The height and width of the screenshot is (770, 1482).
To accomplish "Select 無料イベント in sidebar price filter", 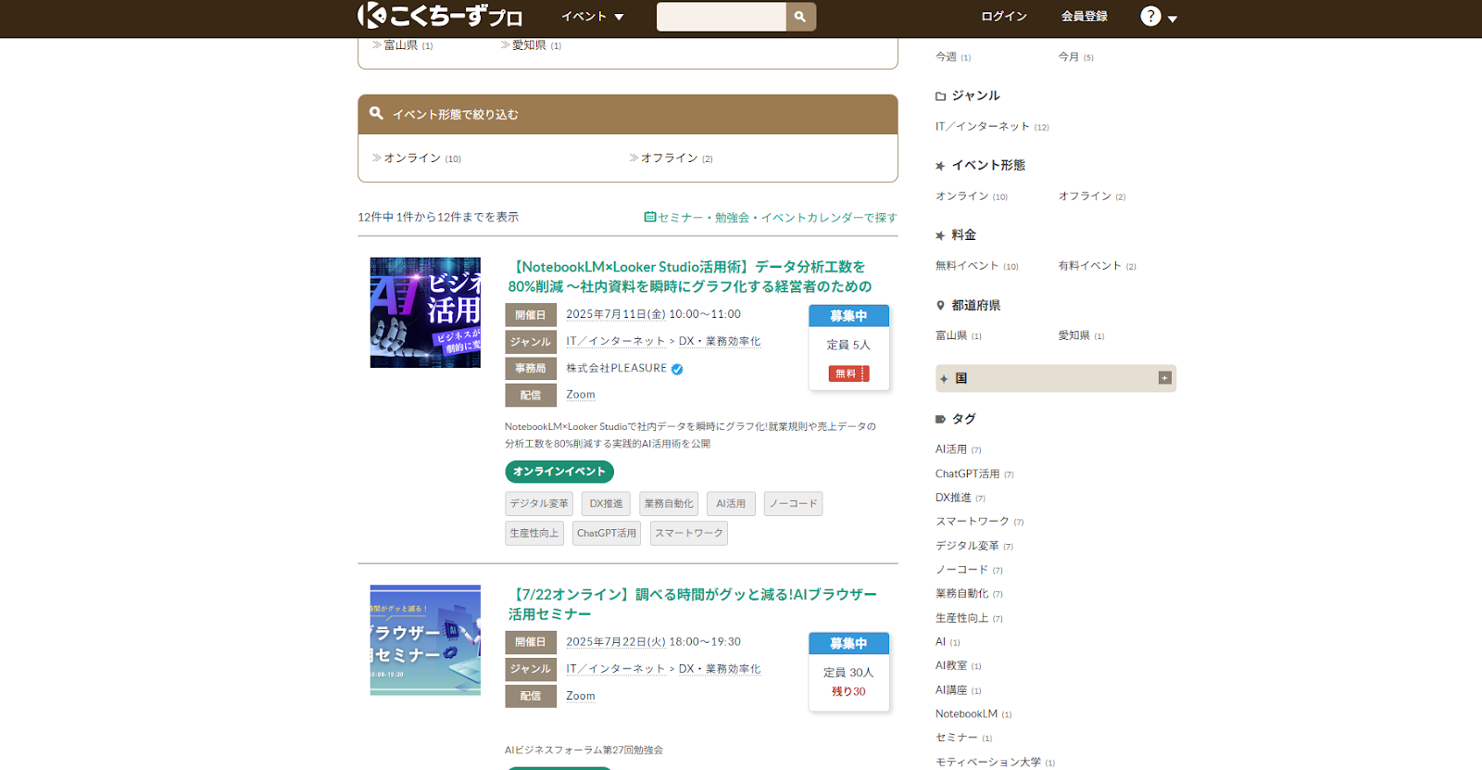I will pos(967,266).
